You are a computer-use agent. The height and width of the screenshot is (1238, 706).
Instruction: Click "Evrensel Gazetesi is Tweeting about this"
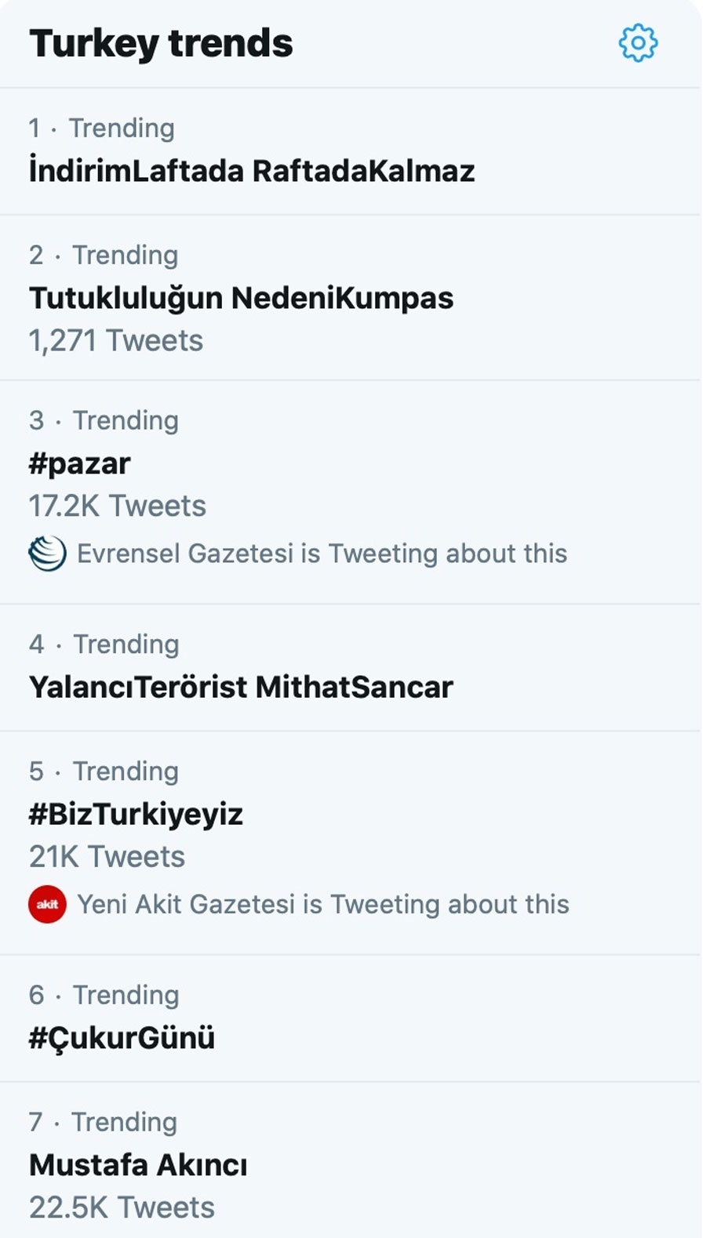point(322,554)
